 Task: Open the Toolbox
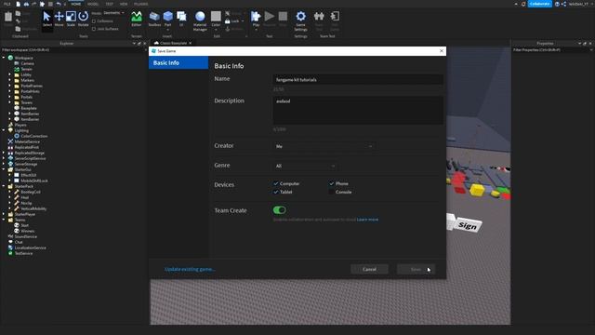[154, 19]
